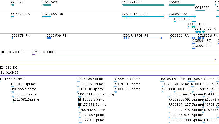Click EST RP003450693.5prime

(x=194, y=118)
